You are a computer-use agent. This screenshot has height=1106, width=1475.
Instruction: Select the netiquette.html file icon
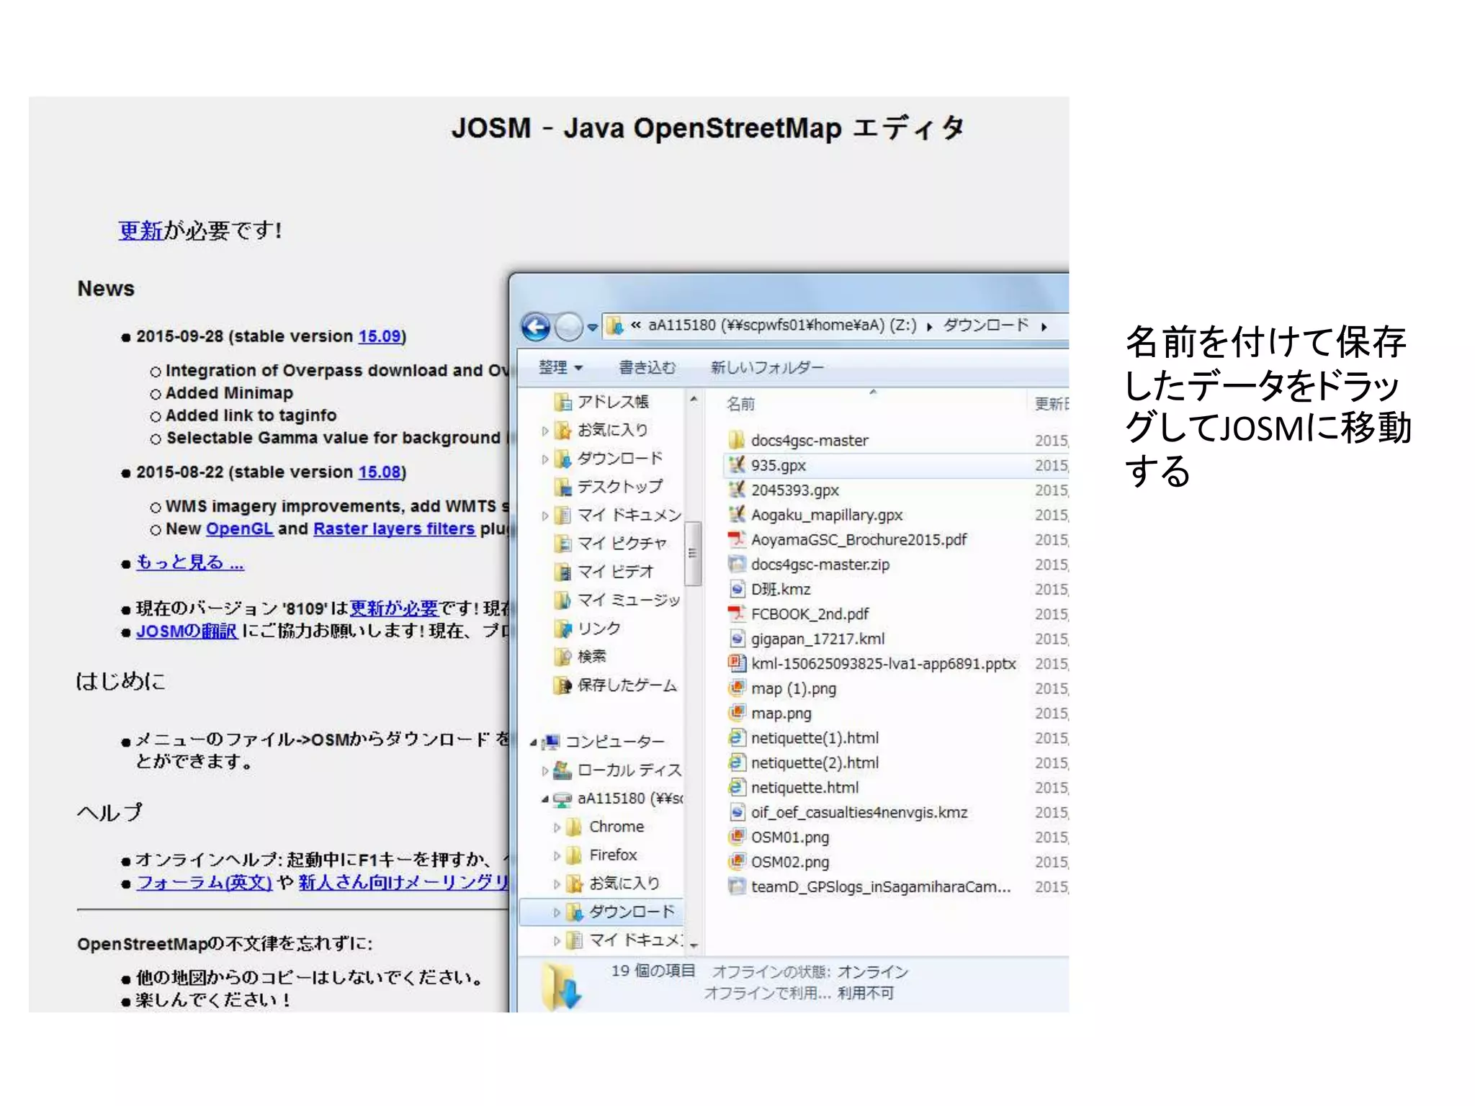pos(736,787)
